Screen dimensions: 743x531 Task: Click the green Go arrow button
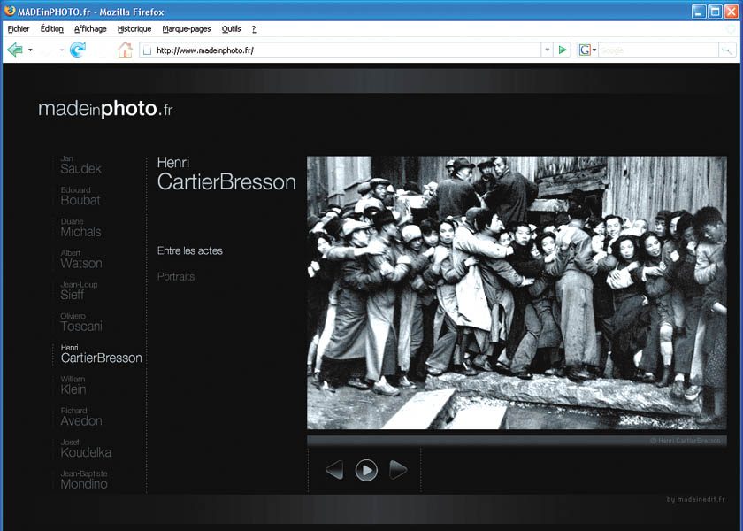(x=563, y=50)
